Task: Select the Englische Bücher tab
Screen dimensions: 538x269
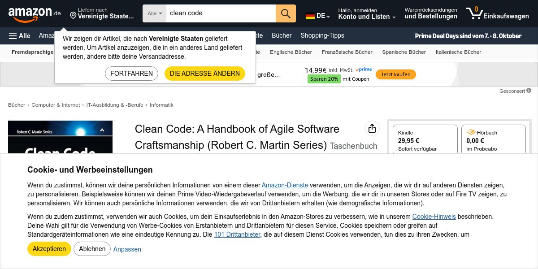Action: [291, 52]
